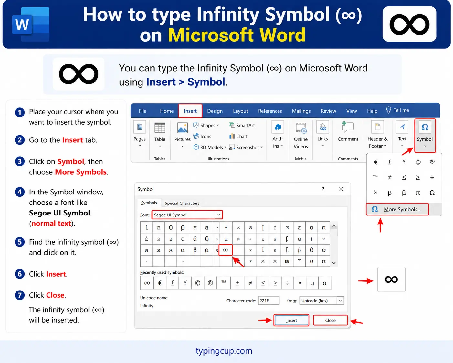Open the Add-ins icon

[278, 127]
